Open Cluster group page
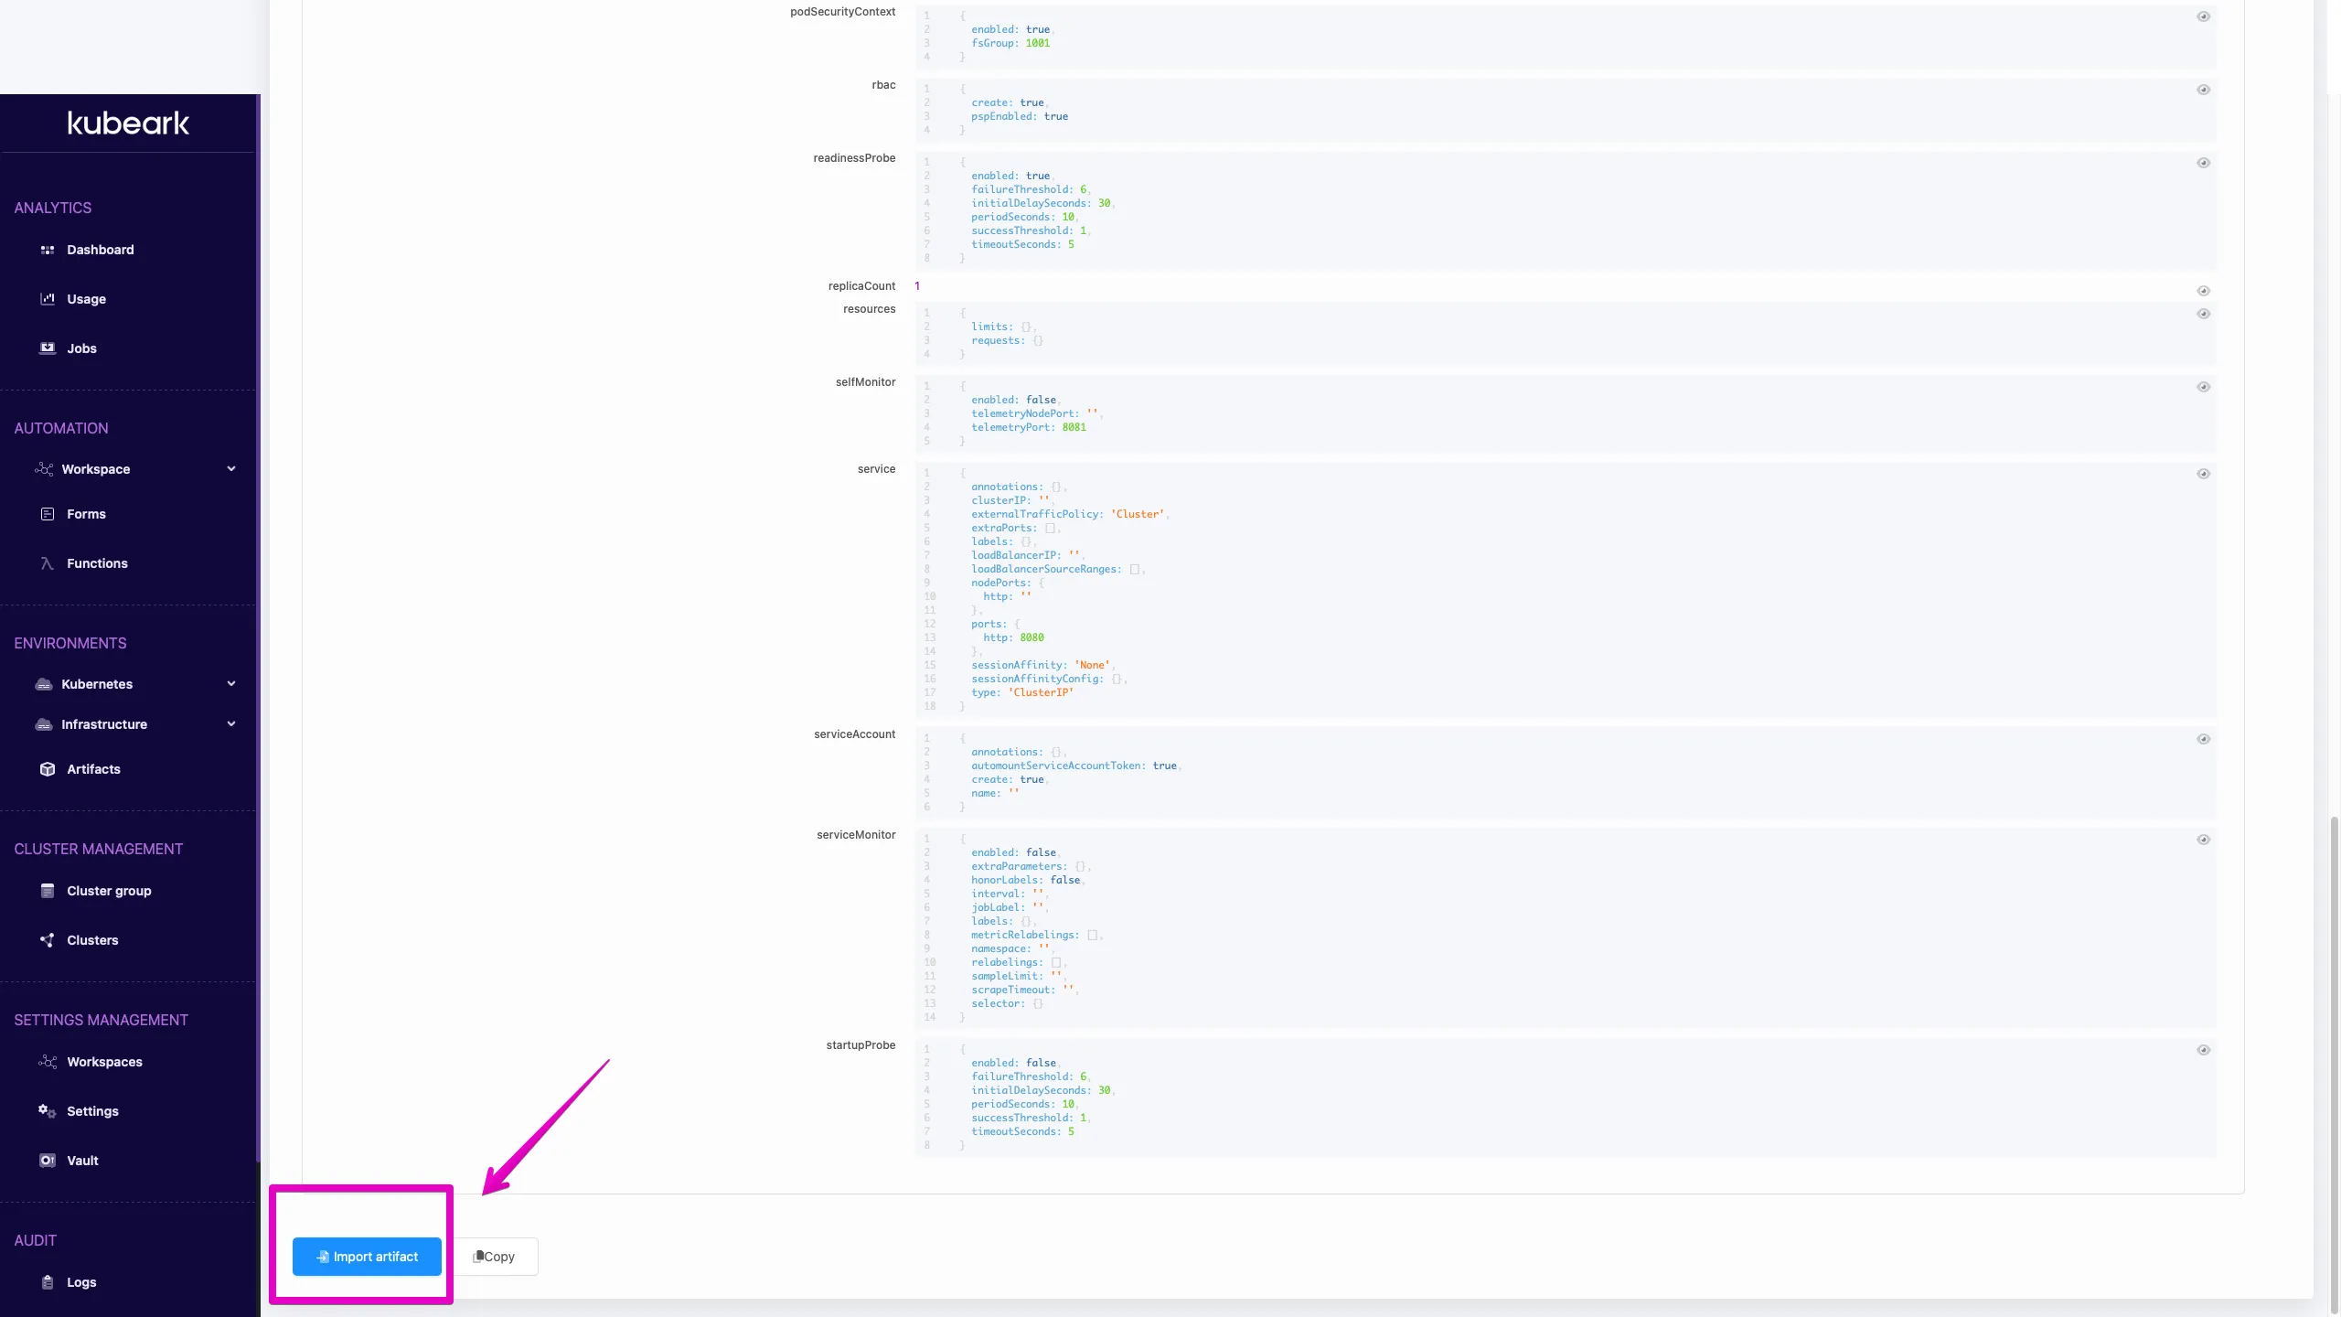The height and width of the screenshot is (1317, 2341). click(109, 891)
